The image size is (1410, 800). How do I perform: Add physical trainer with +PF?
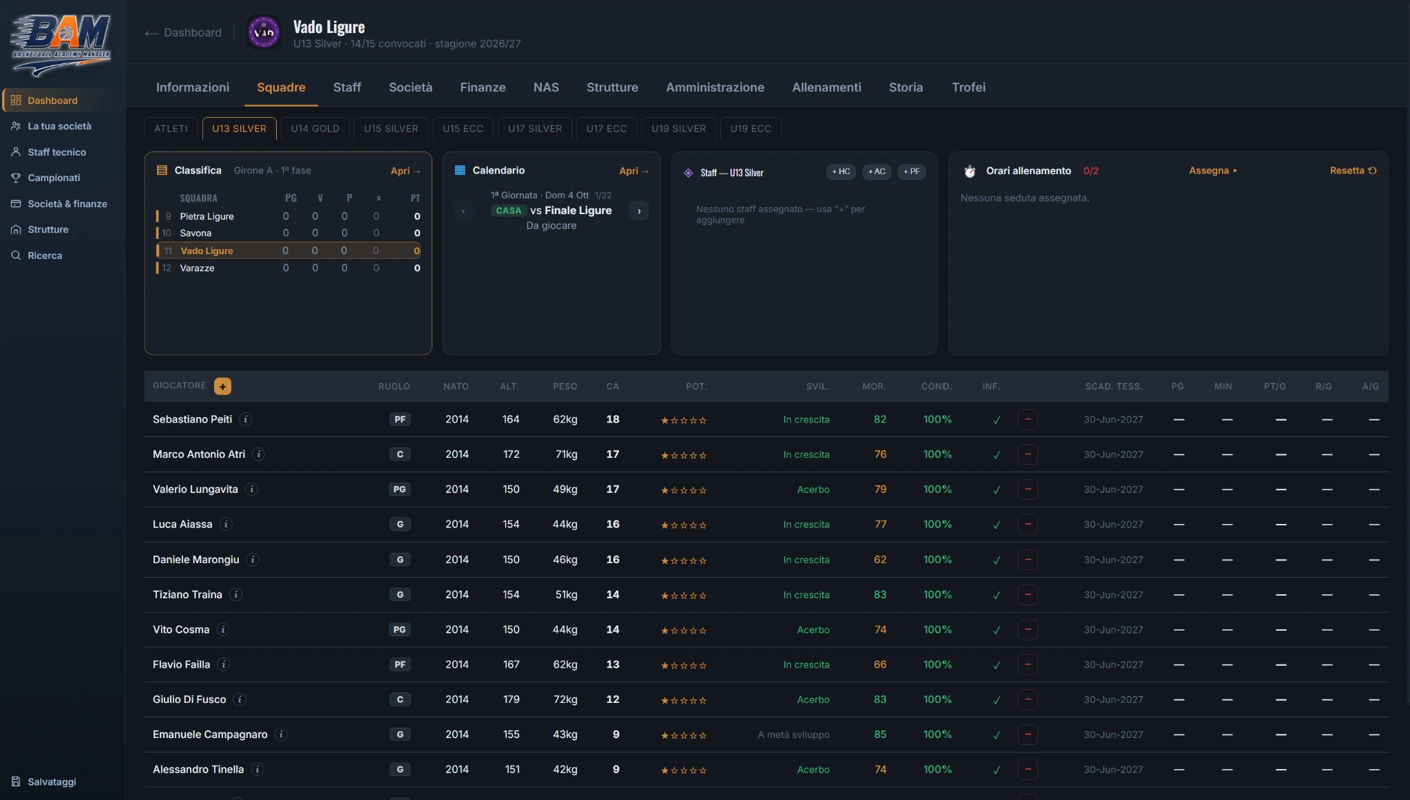click(x=912, y=172)
